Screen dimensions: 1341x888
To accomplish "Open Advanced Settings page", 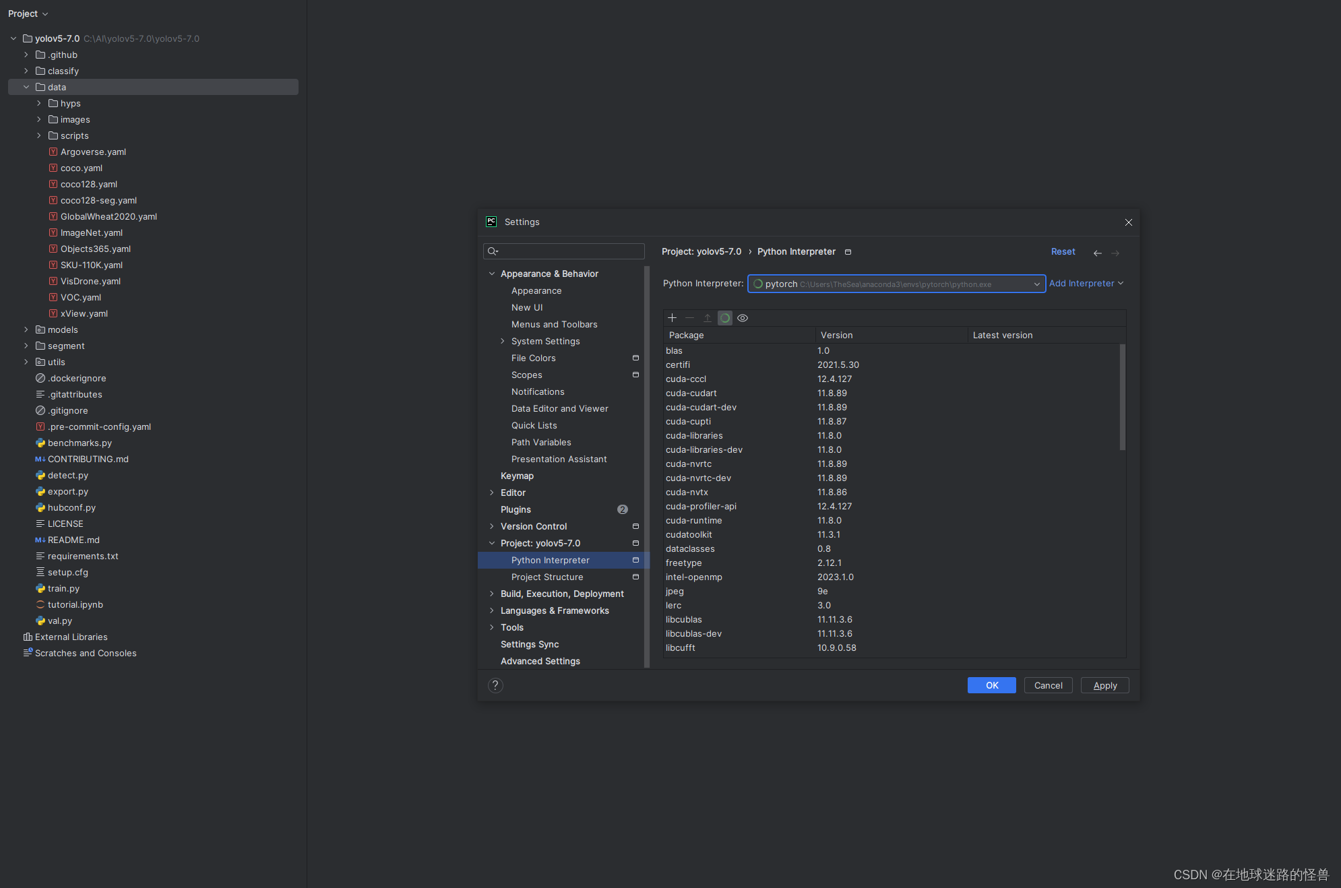I will (540, 661).
